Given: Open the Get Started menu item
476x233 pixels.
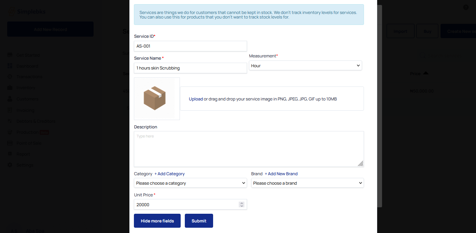Looking at the screenshot, I should [28, 55].
